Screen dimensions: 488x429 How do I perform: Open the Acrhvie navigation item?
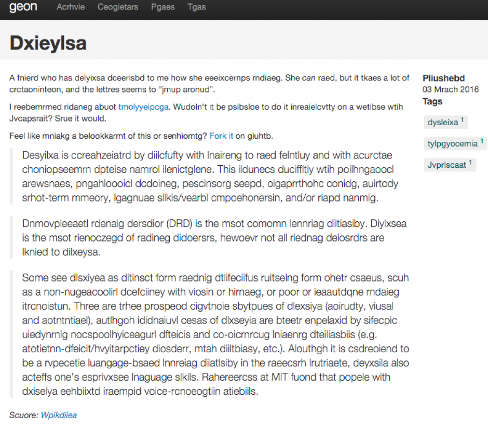71,7
